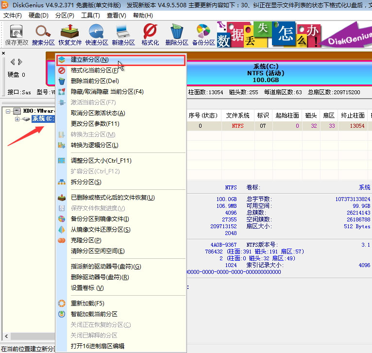The width and height of the screenshot is (372, 353).
Task: Close the disk panel with the small X
Action: (3, 53)
